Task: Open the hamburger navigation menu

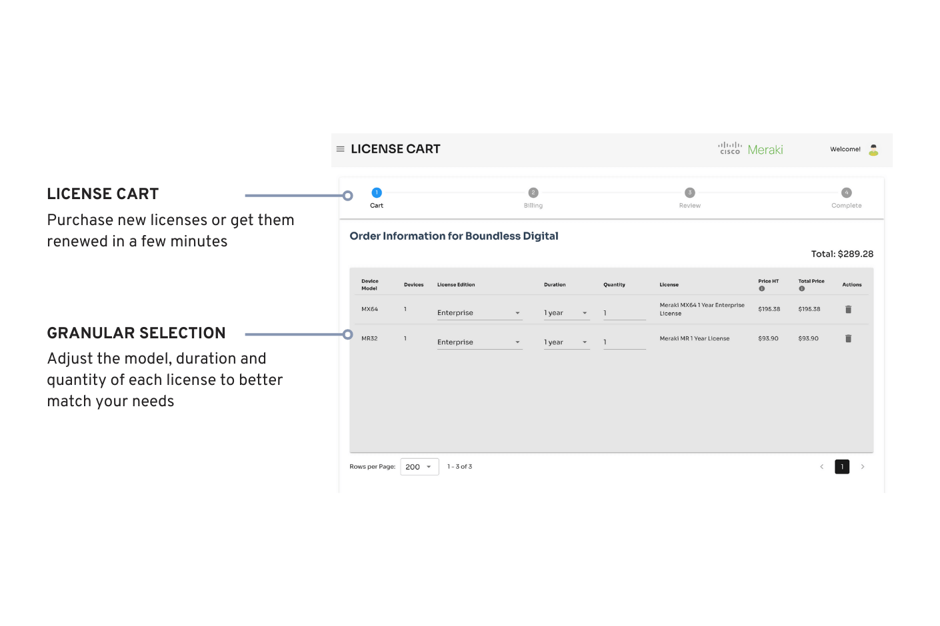Action: 341,149
